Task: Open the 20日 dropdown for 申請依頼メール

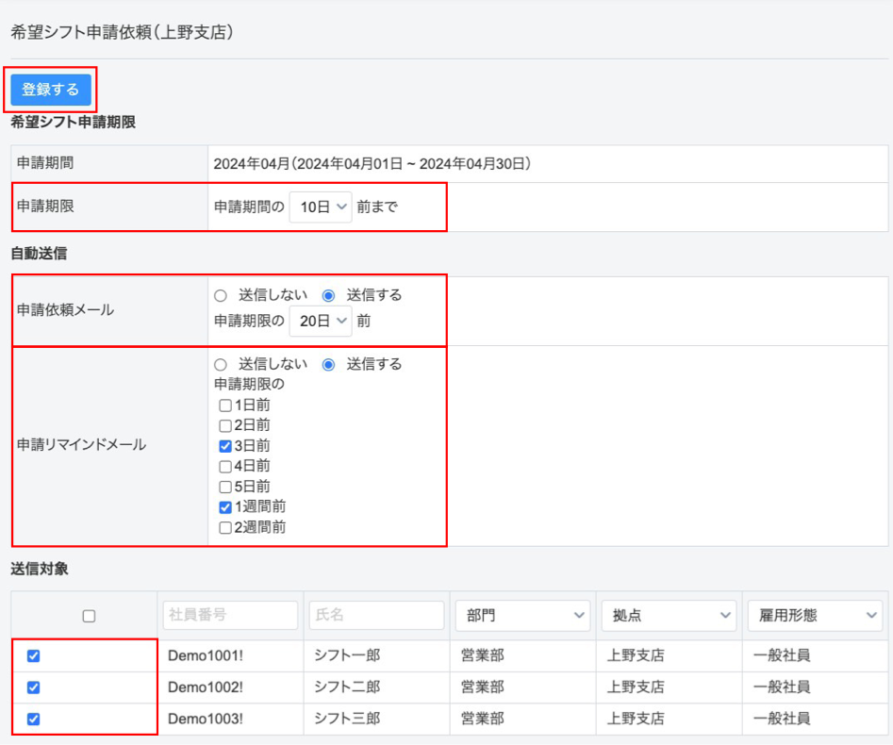Action: pos(320,321)
